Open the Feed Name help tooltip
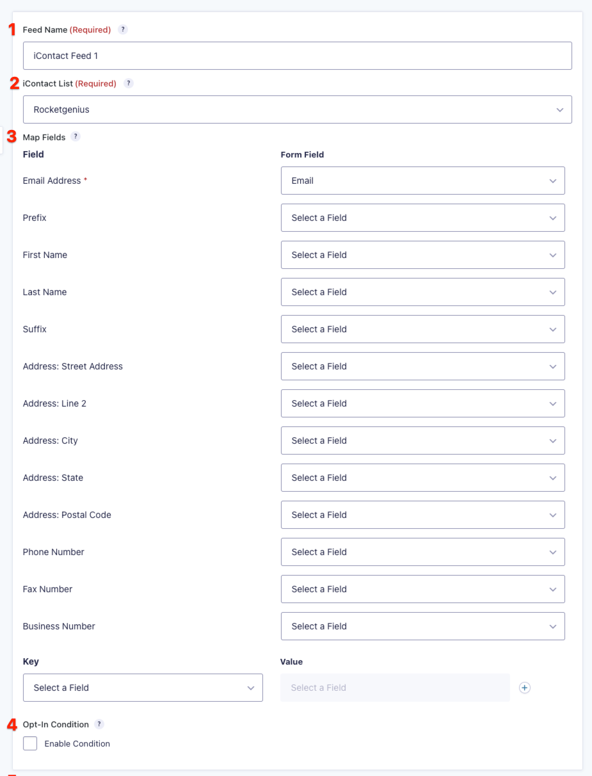 click(x=122, y=29)
